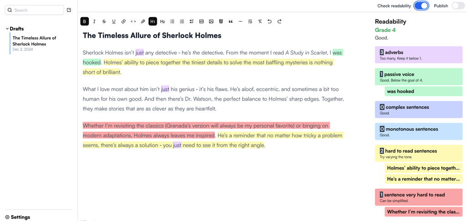Open Settings with the gear icon
467x221 pixels.
point(7,217)
